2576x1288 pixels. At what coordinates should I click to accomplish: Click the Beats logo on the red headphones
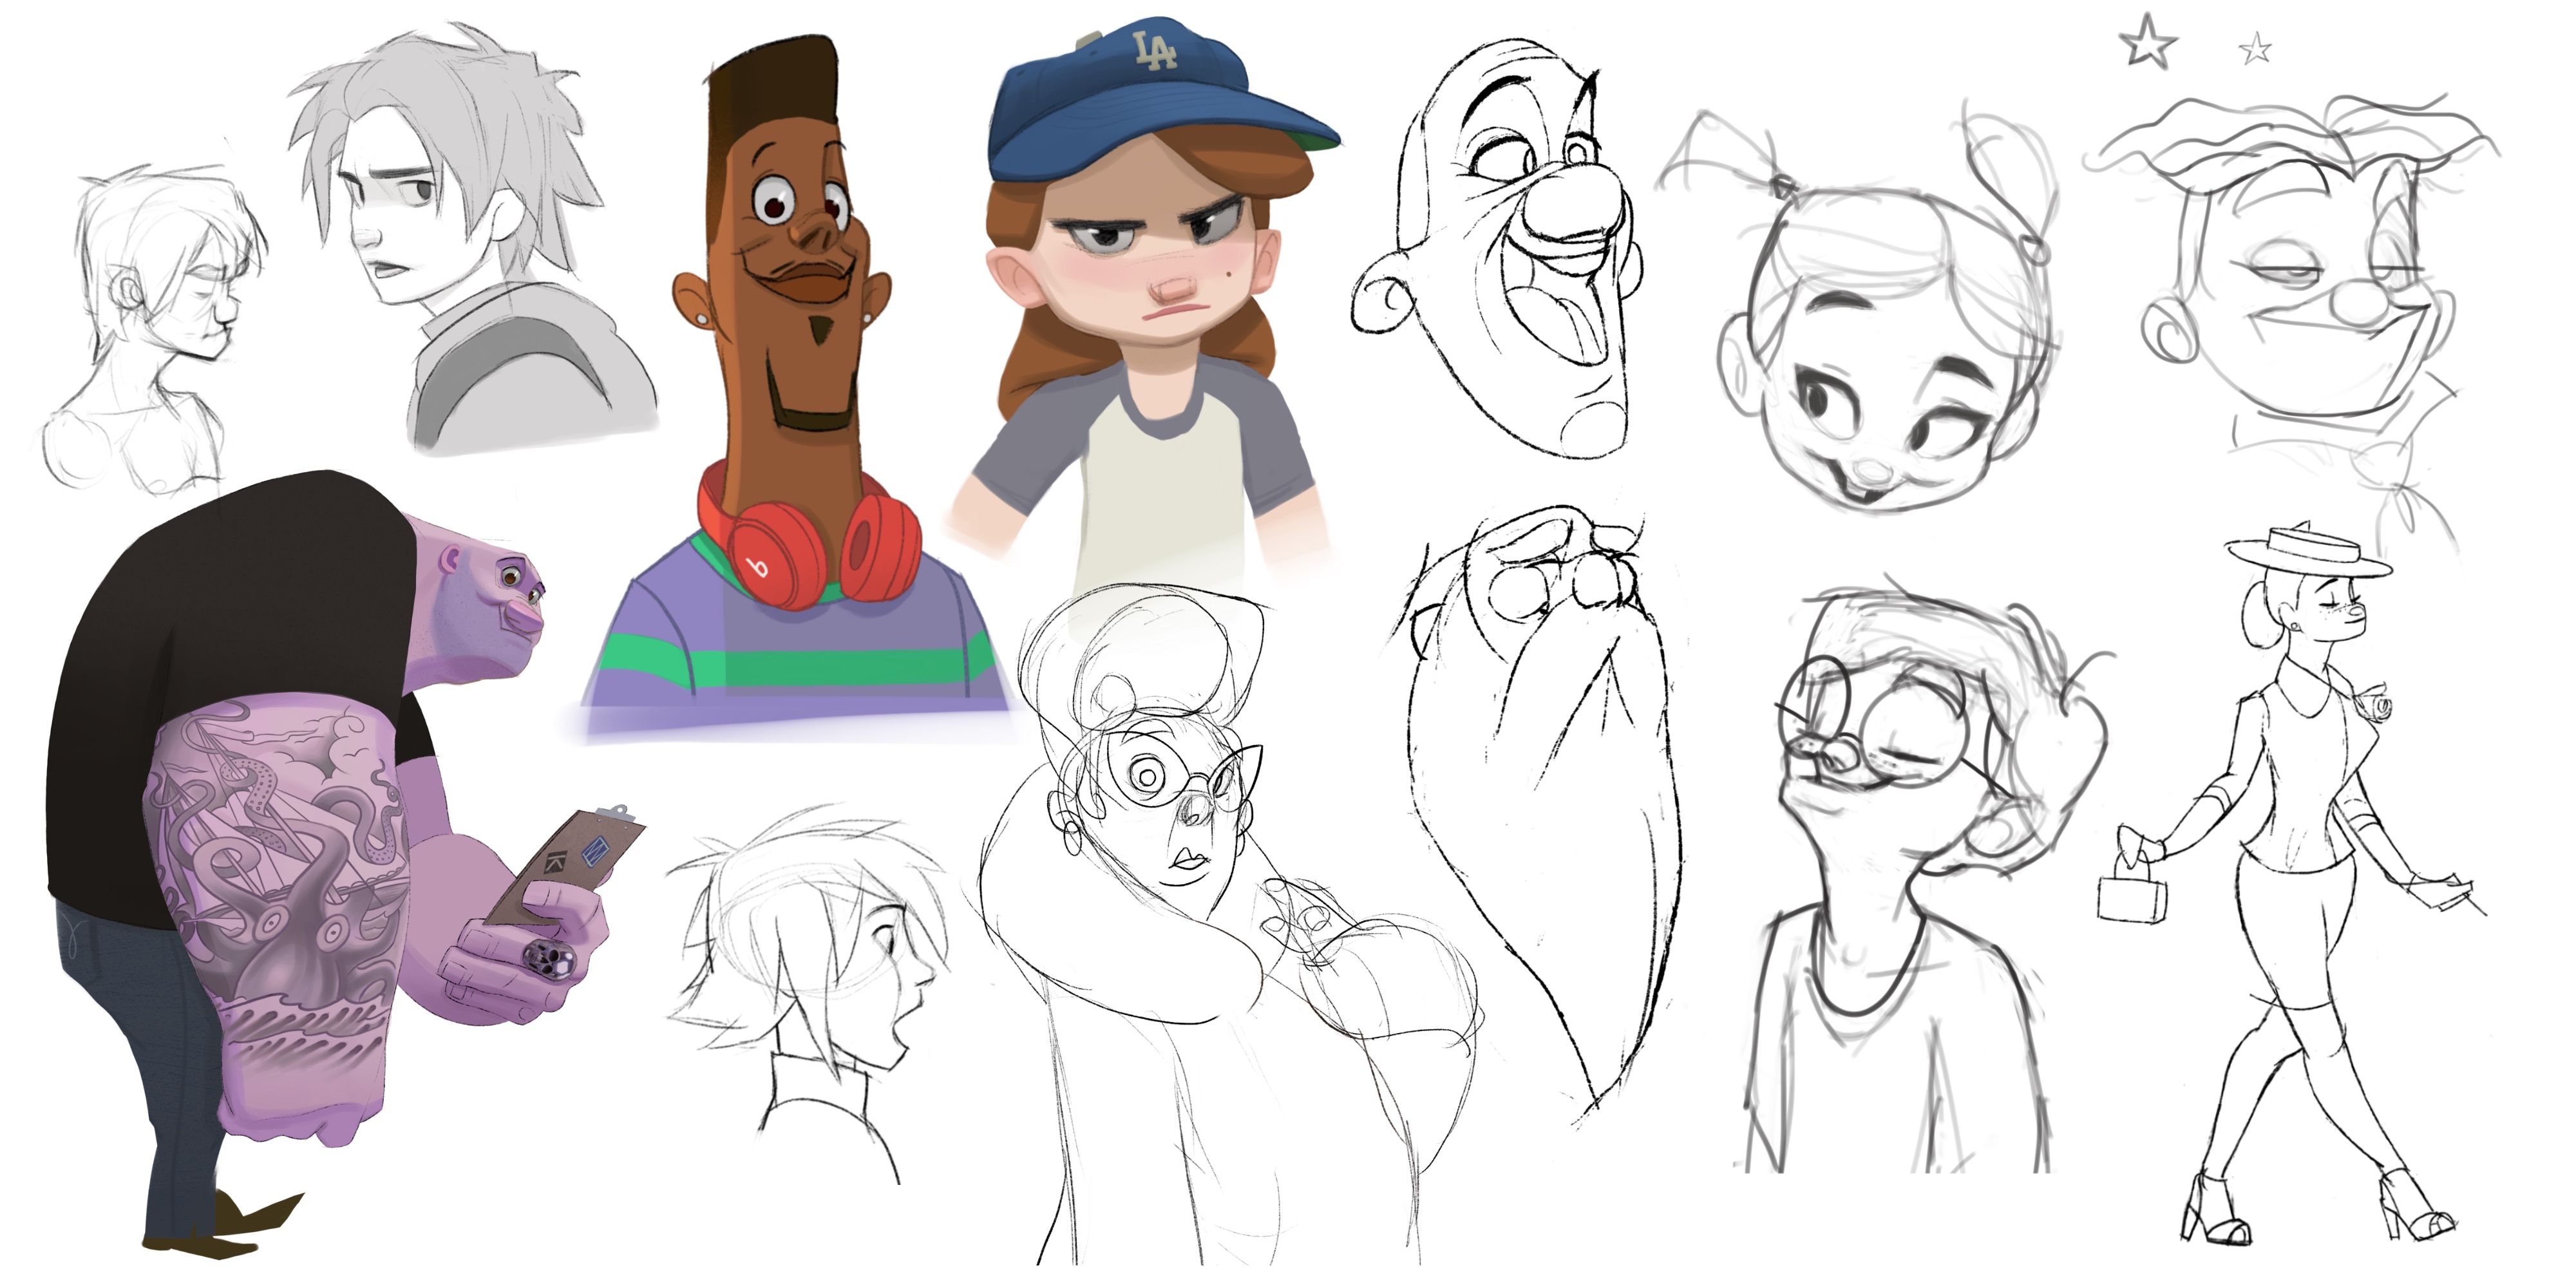pos(758,568)
